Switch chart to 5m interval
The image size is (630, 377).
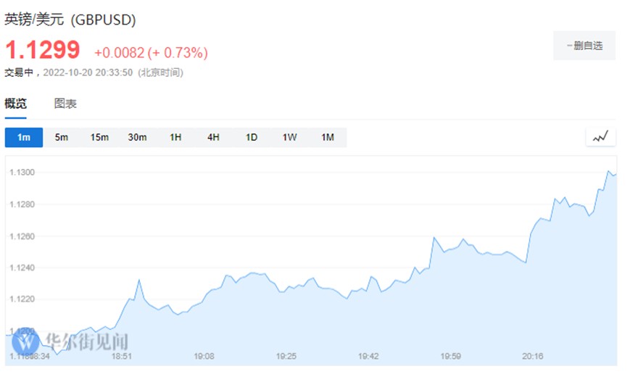pyautogui.click(x=62, y=137)
